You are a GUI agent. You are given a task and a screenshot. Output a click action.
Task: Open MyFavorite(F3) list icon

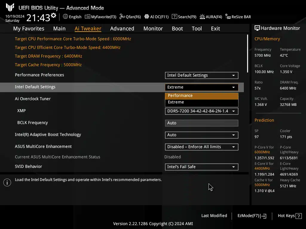click(88, 17)
